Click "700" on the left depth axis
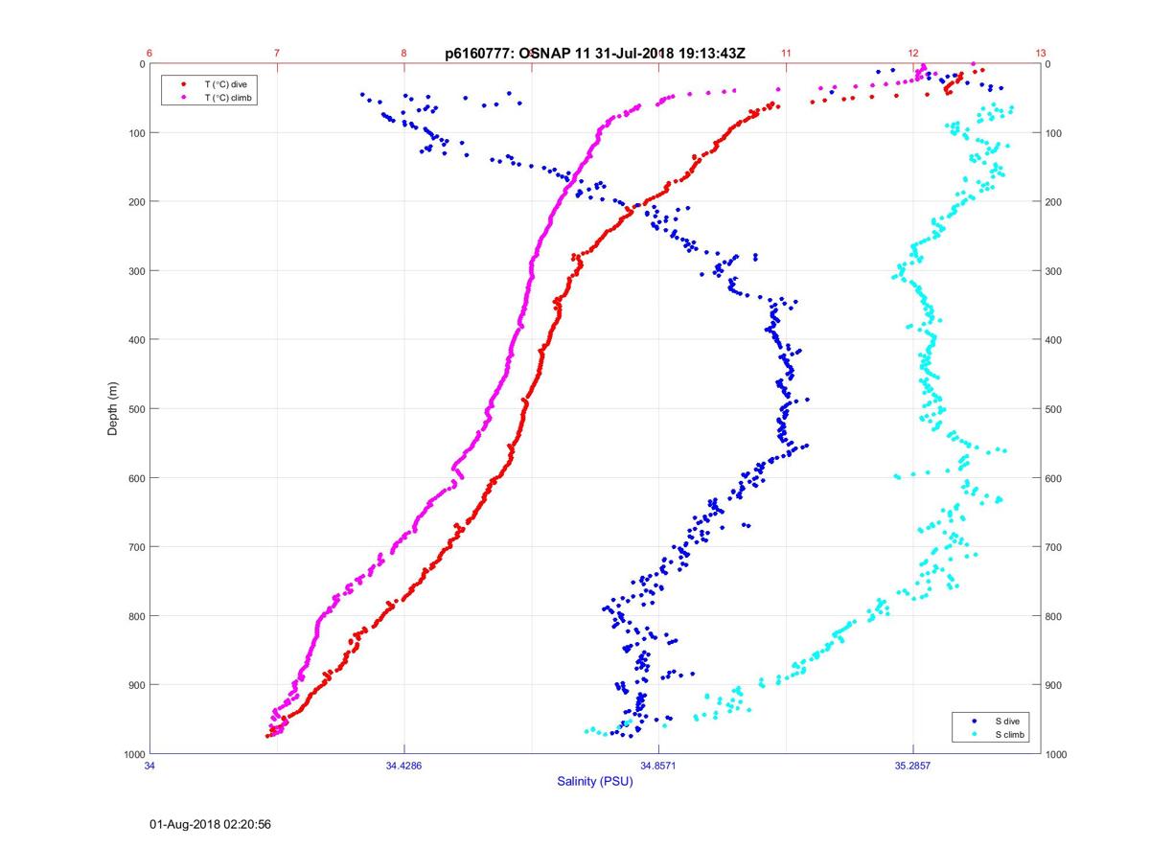This screenshot has height=848, width=1150. [x=136, y=547]
